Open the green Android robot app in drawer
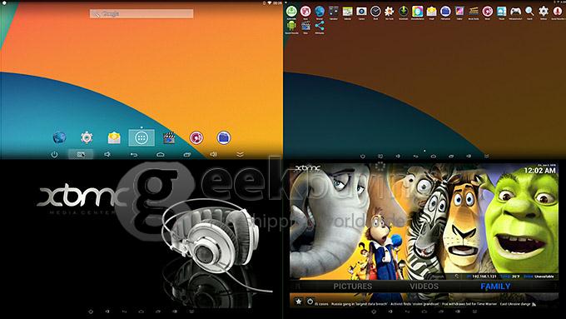This screenshot has width=566, height=319. point(291,26)
